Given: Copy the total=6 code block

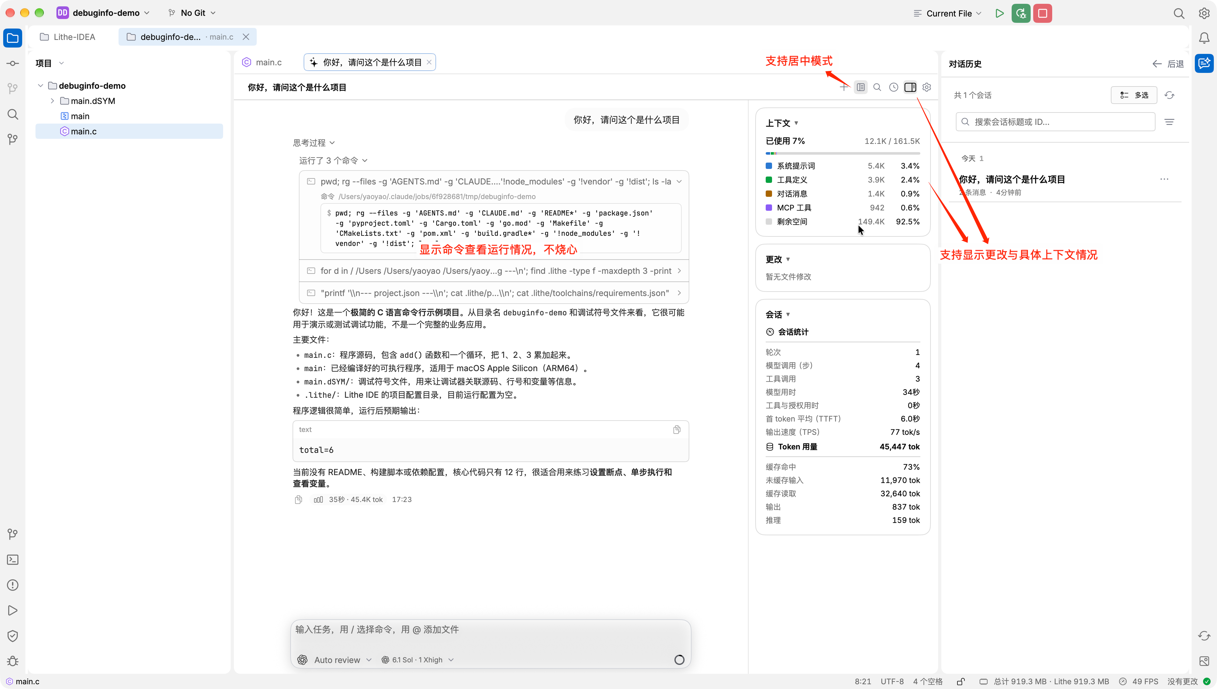Looking at the screenshot, I should [x=677, y=429].
